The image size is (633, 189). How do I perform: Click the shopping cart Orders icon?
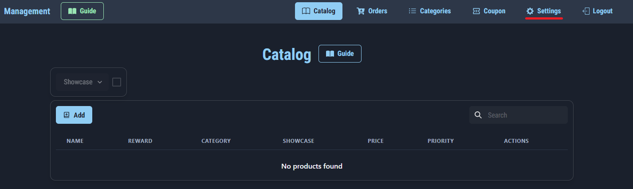pos(361,11)
